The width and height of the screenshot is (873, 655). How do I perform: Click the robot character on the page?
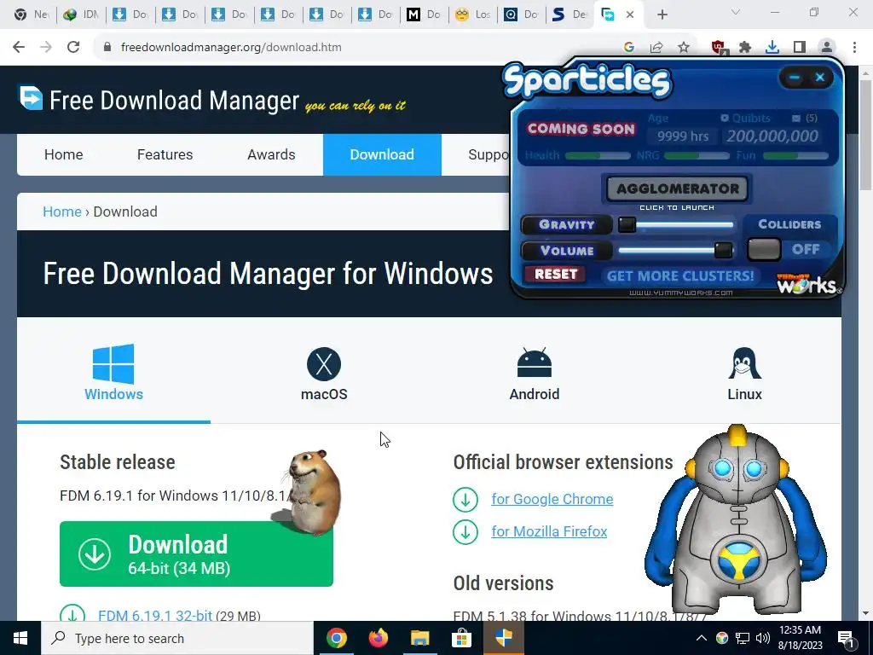coord(736,521)
